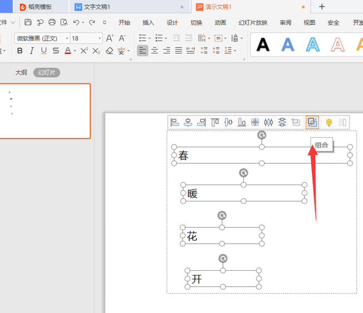
Task: Align objects vertically middle in floating toolbar
Action: point(228,122)
